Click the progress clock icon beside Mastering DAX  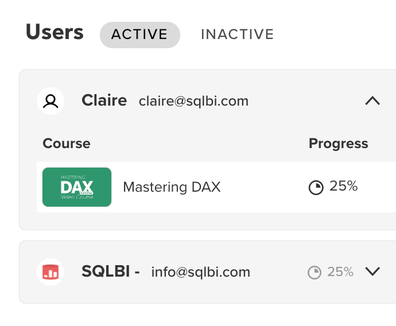(x=316, y=187)
